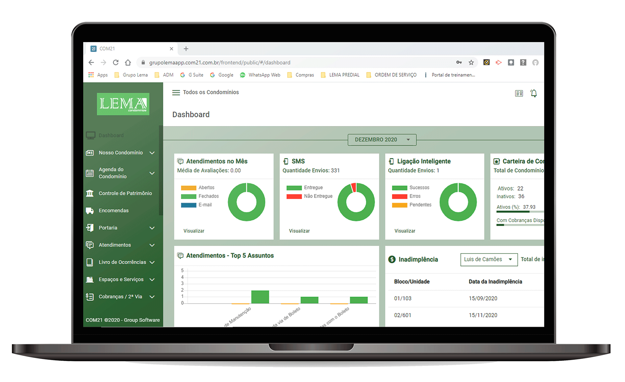The image size is (625, 382).
Task: Click the Nosso Condomínio sidebar icon
Action: tap(90, 153)
